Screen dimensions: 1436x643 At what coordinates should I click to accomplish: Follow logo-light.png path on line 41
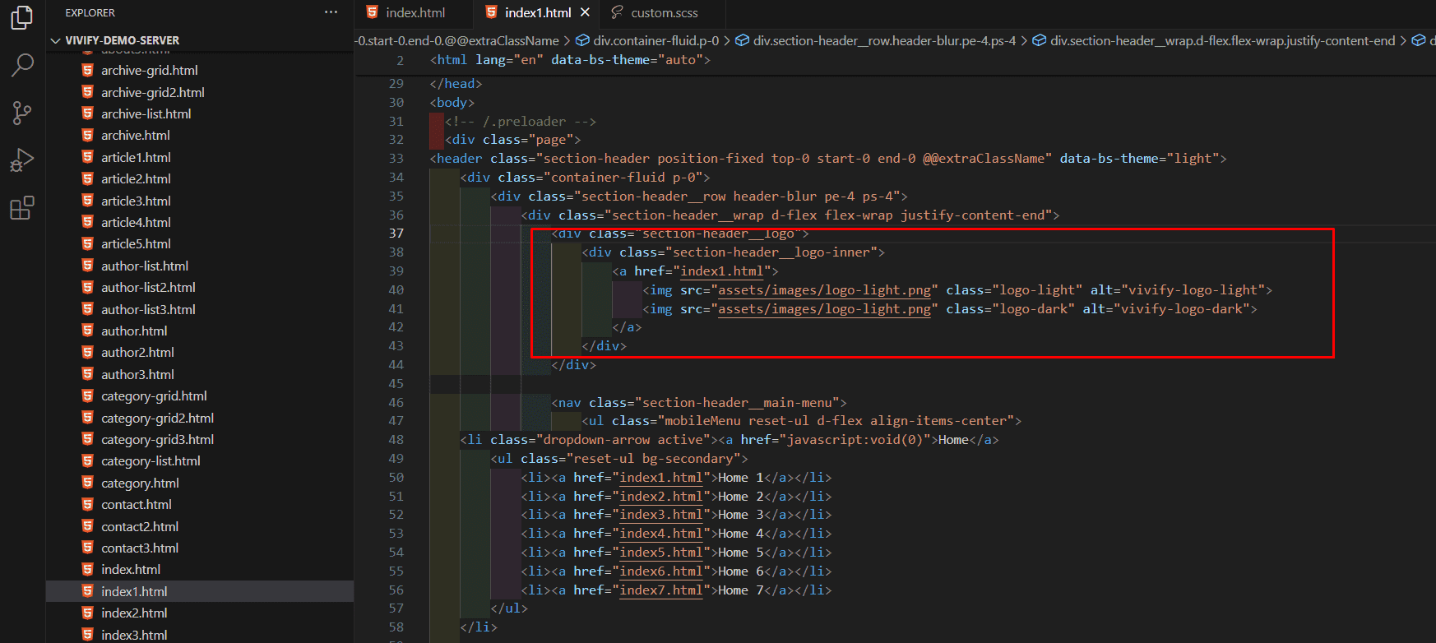click(x=824, y=309)
